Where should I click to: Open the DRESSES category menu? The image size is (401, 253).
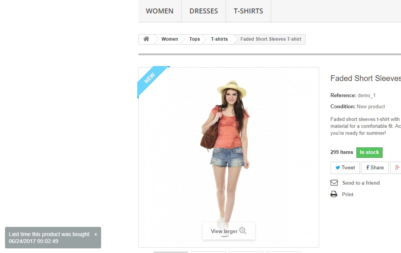click(x=203, y=11)
